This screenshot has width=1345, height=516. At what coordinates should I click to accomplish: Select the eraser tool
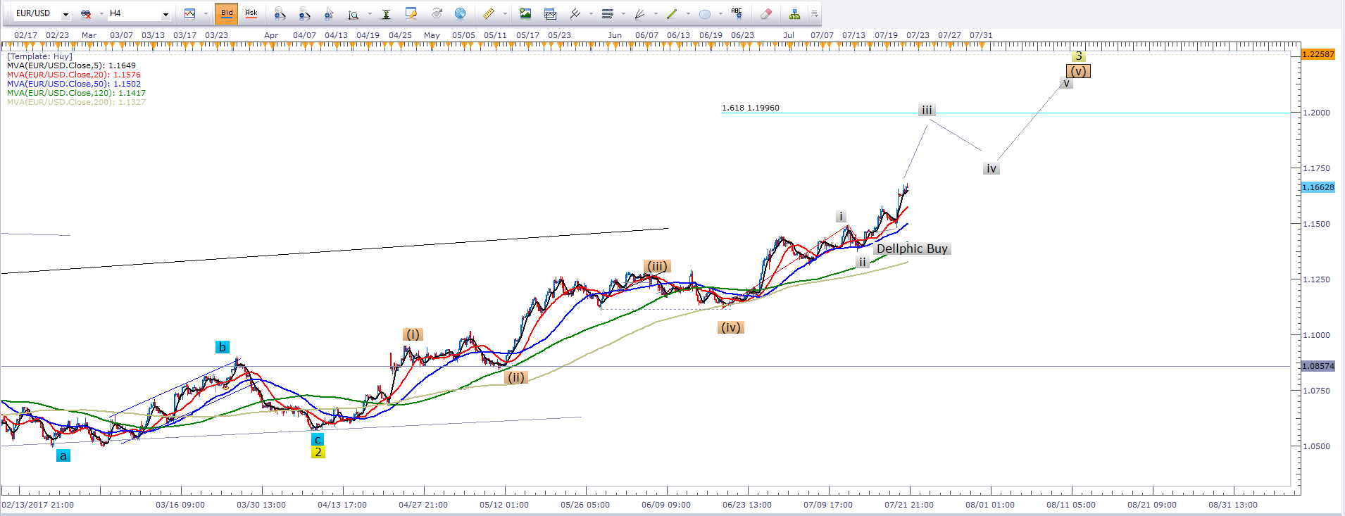click(766, 13)
